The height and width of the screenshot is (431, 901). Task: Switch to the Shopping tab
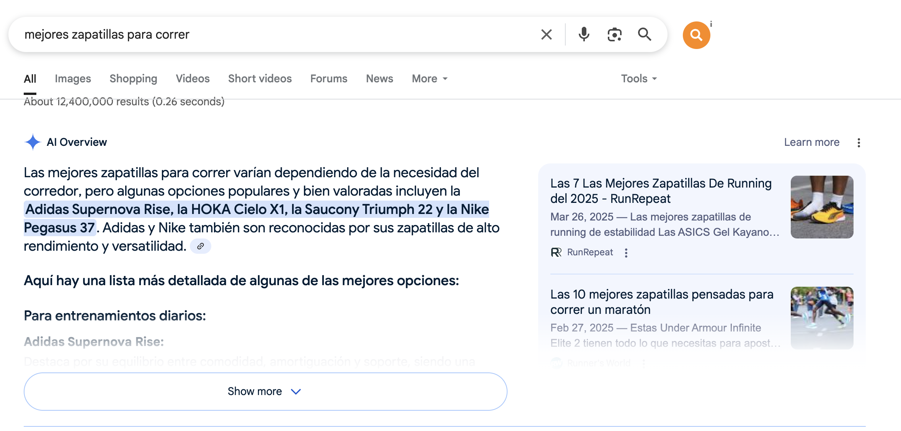[133, 78]
